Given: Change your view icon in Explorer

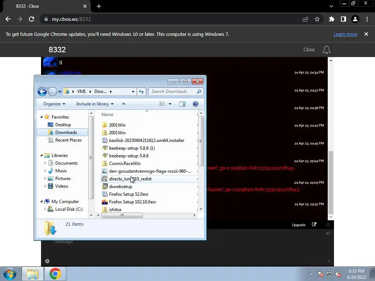Looking at the screenshot, I should (162, 104).
